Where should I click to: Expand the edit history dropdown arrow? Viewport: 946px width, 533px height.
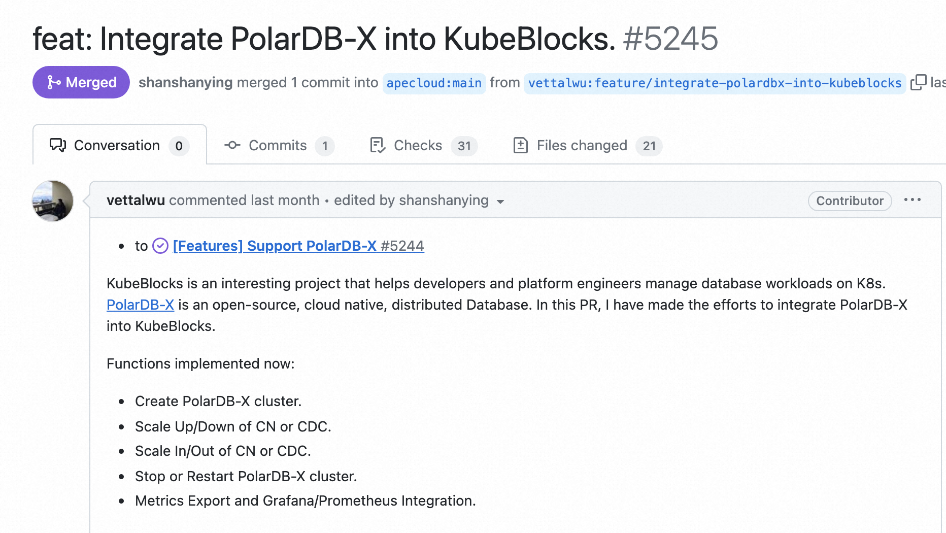500,202
